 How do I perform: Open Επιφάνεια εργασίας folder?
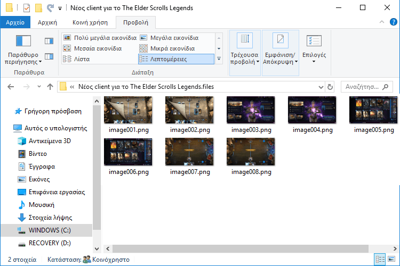point(51,192)
